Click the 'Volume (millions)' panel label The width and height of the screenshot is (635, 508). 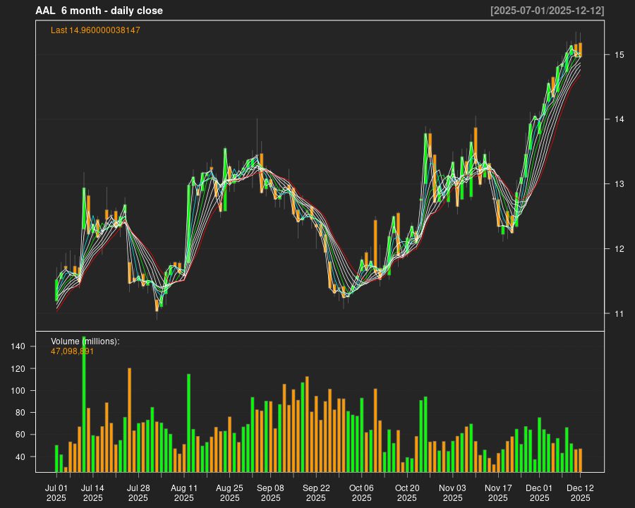point(85,341)
